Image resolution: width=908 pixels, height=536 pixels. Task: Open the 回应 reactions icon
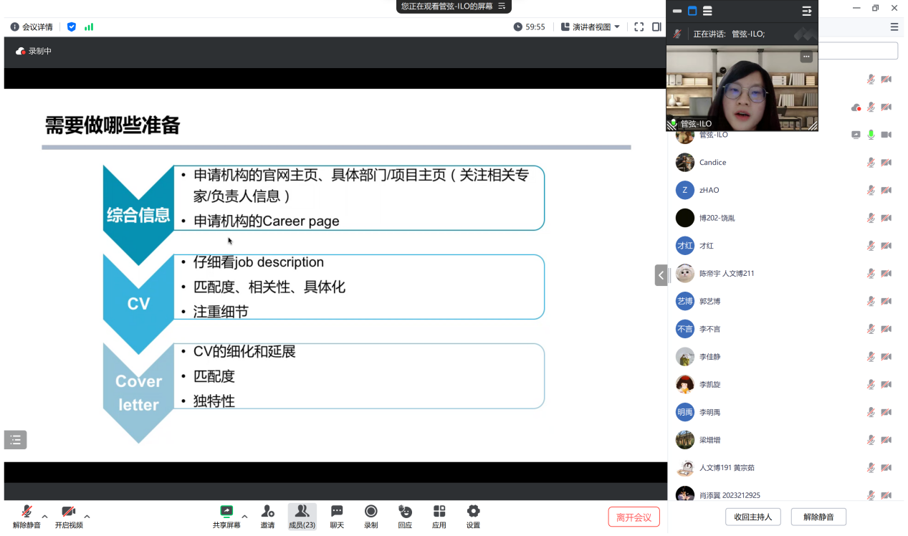[x=405, y=515]
